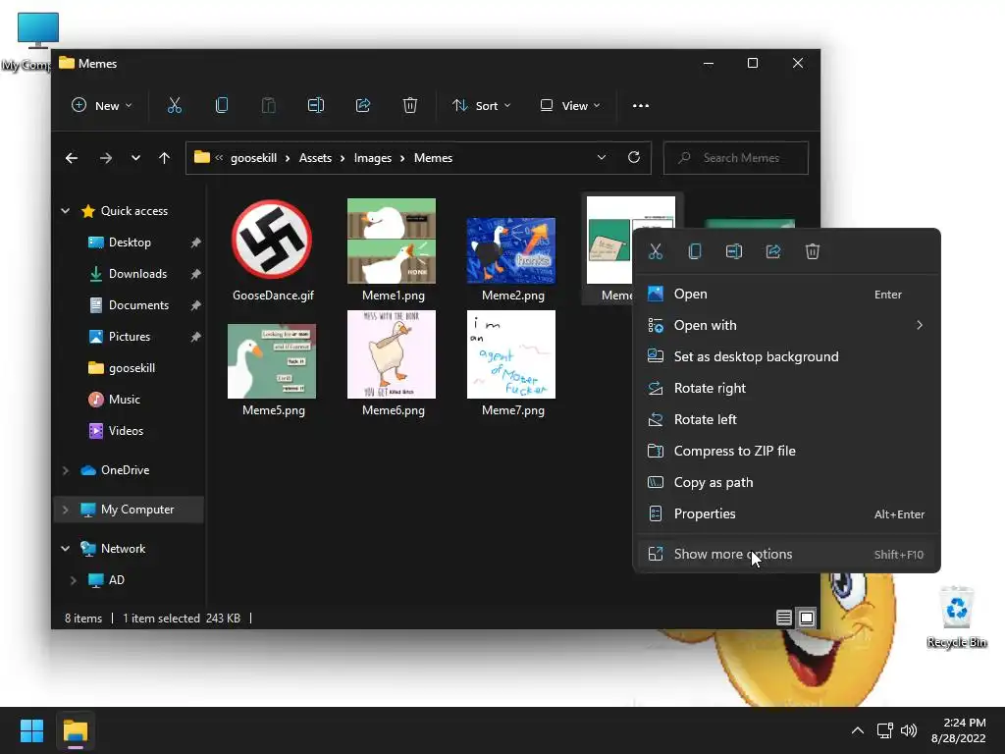The height and width of the screenshot is (754, 1005).
Task: Expand the My Computer tree node
Action: 66,510
